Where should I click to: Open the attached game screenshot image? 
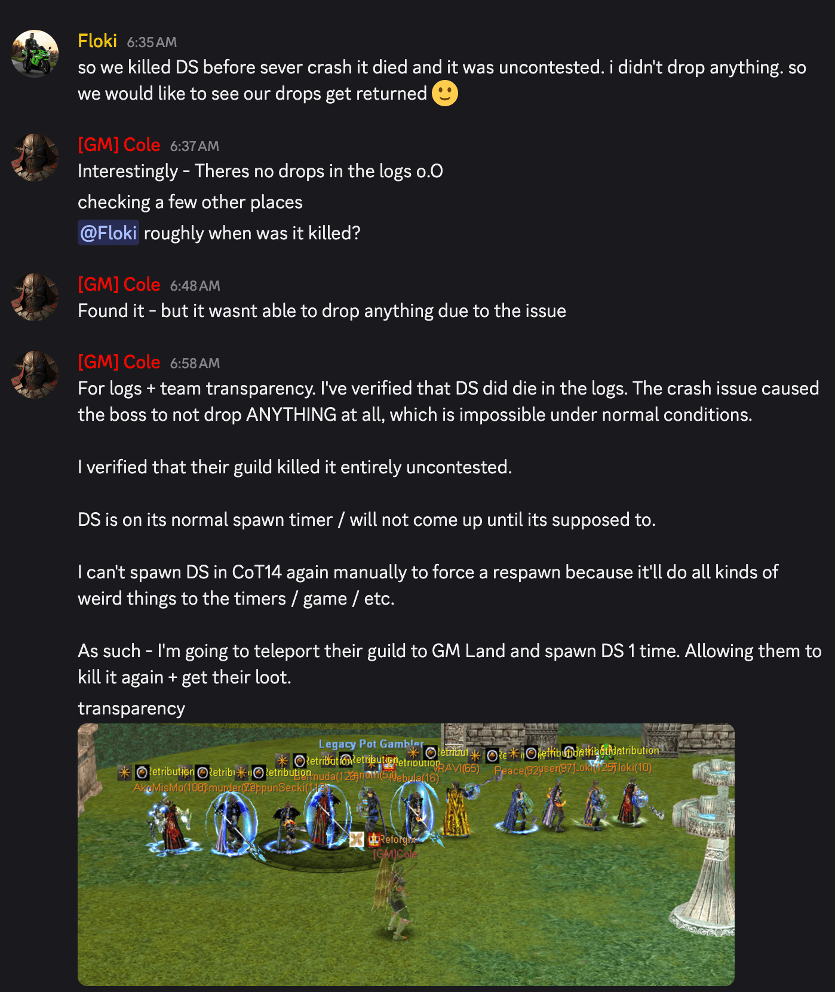pos(406,855)
